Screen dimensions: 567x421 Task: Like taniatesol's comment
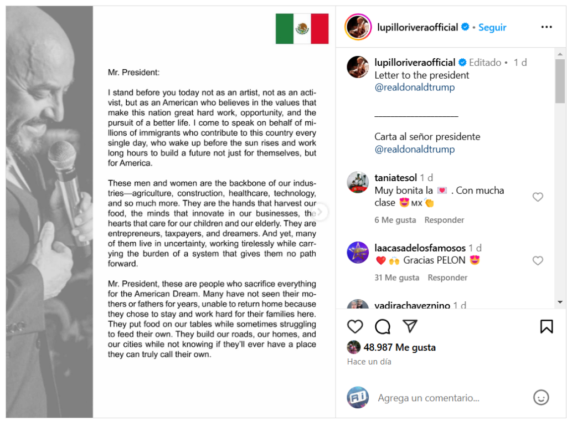(538, 197)
